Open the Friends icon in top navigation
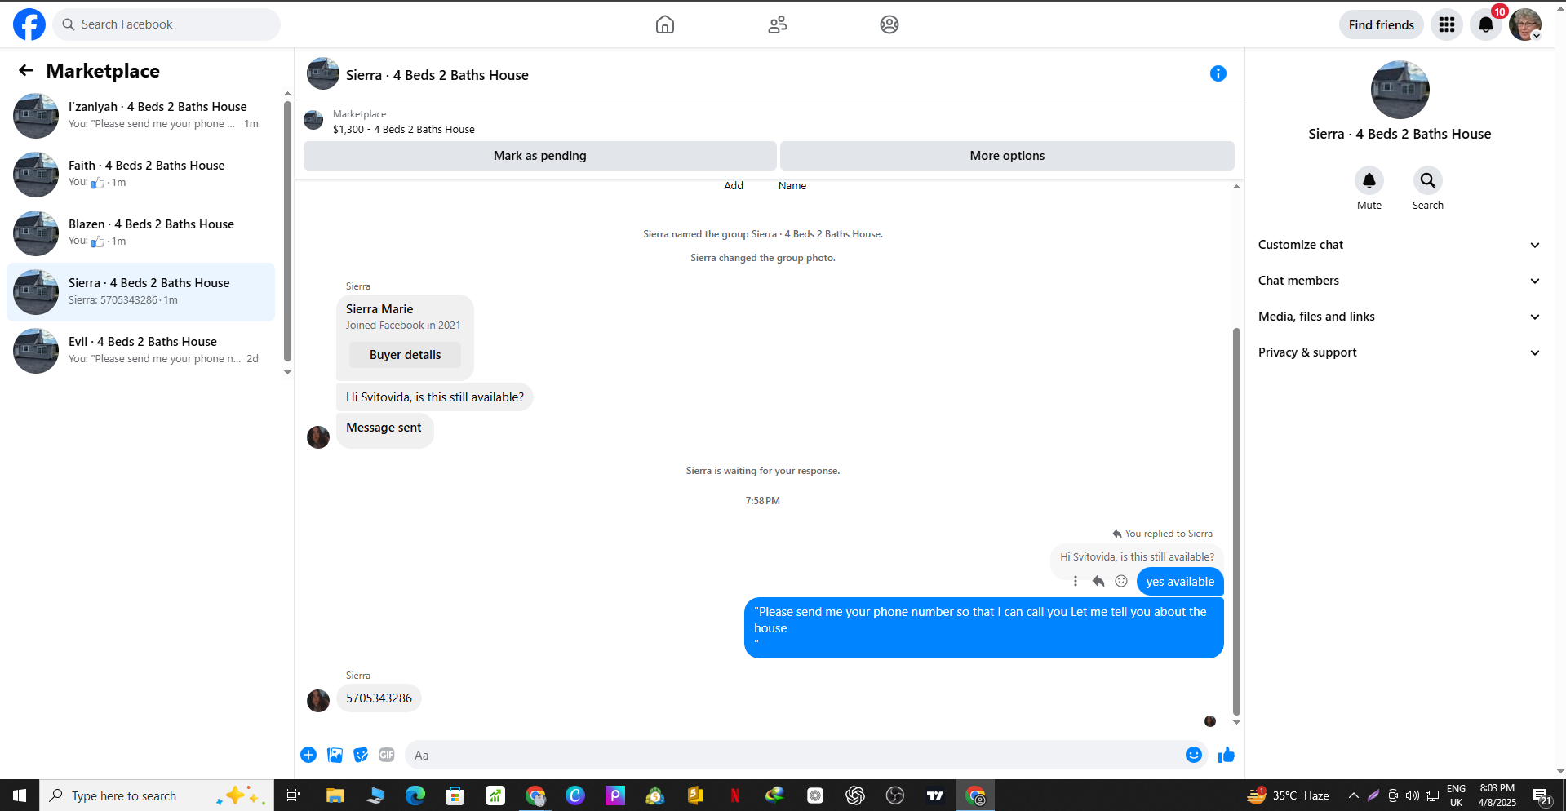 coord(778,24)
